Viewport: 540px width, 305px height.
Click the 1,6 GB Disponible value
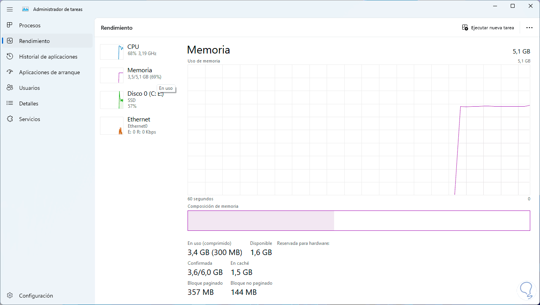click(x=261, y=252)
